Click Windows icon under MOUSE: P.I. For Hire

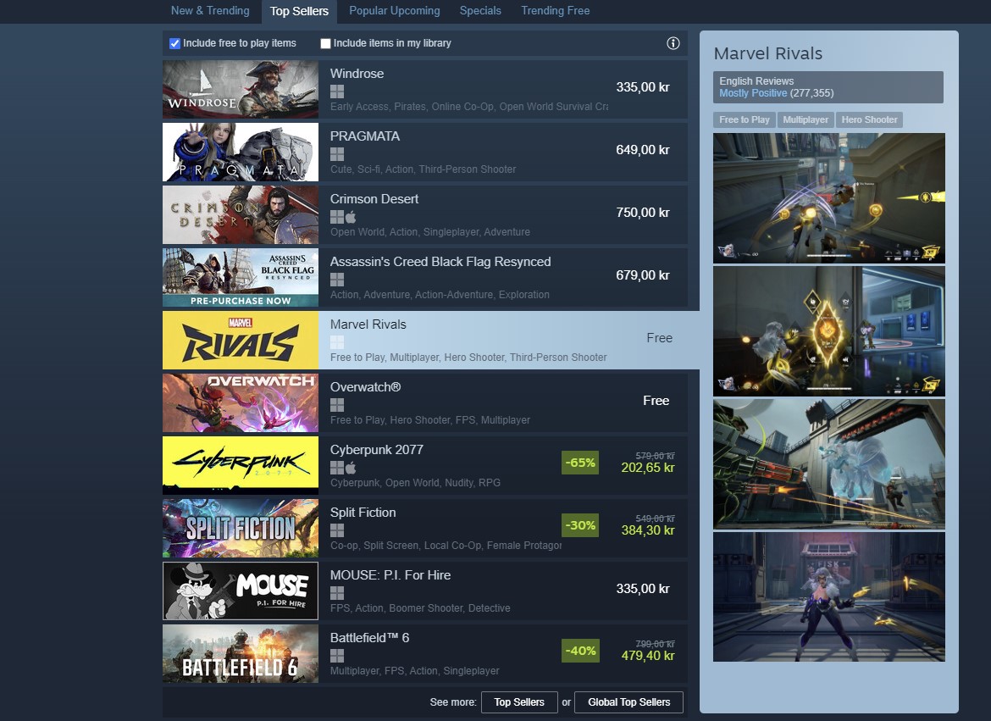coord(337,592)
